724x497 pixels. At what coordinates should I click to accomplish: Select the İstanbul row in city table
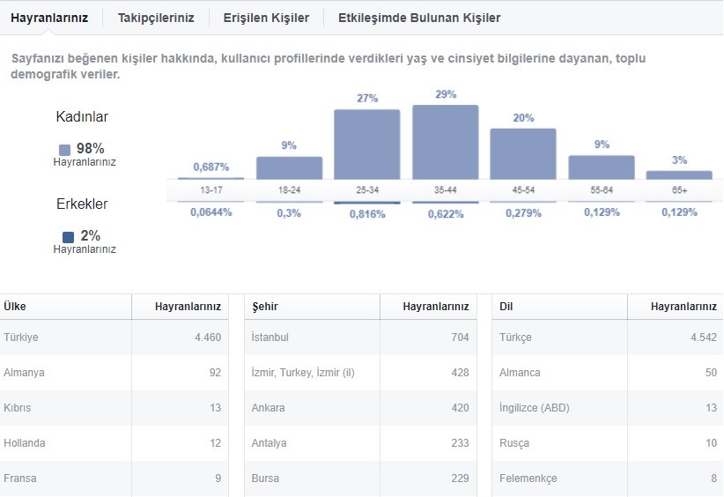coord(360,338)
